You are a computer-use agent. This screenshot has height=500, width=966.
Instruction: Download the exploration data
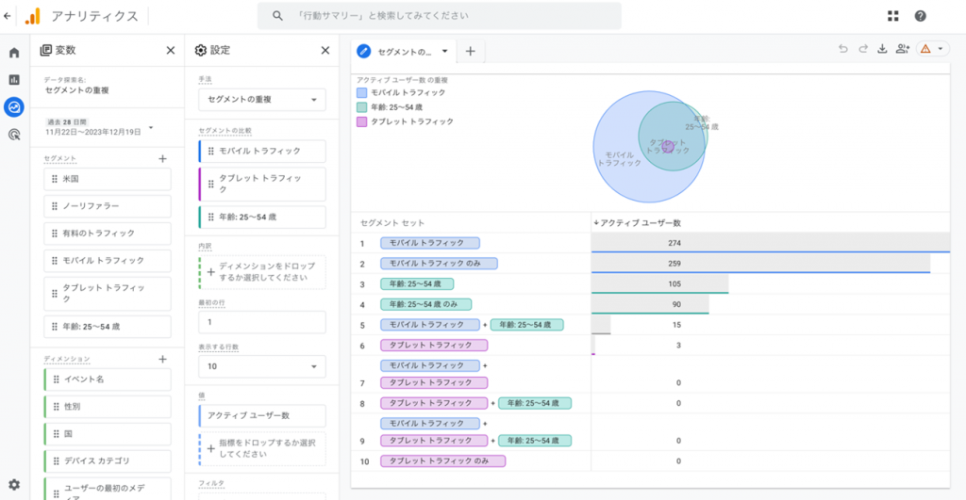point(883,49)
